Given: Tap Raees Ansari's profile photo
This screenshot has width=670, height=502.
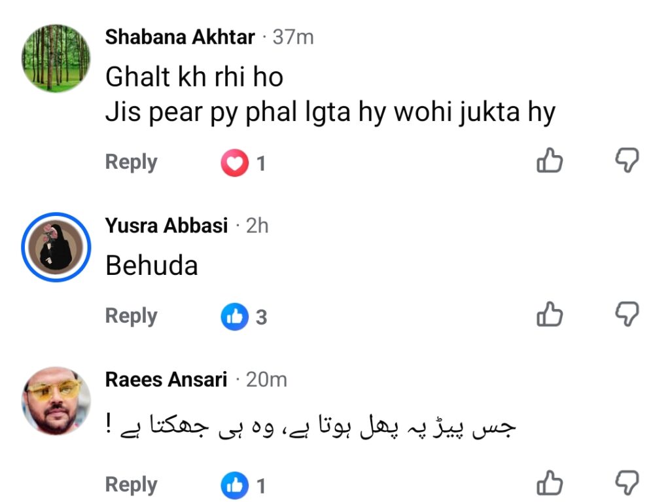Looking at the screenshot, I should [56, 401].
